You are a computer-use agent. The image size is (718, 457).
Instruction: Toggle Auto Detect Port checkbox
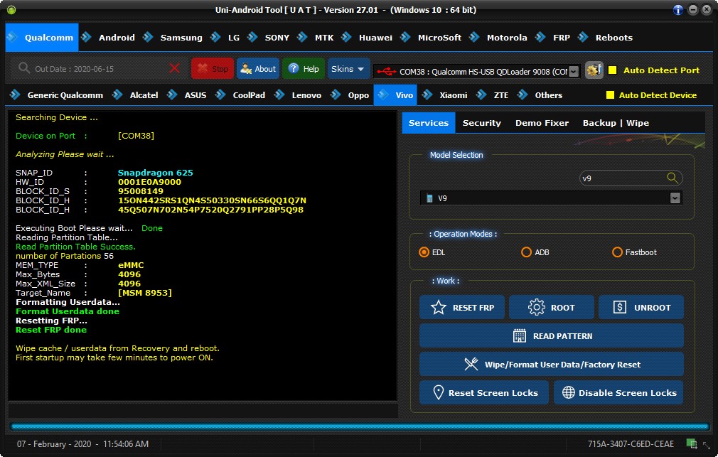pos(613,70)
